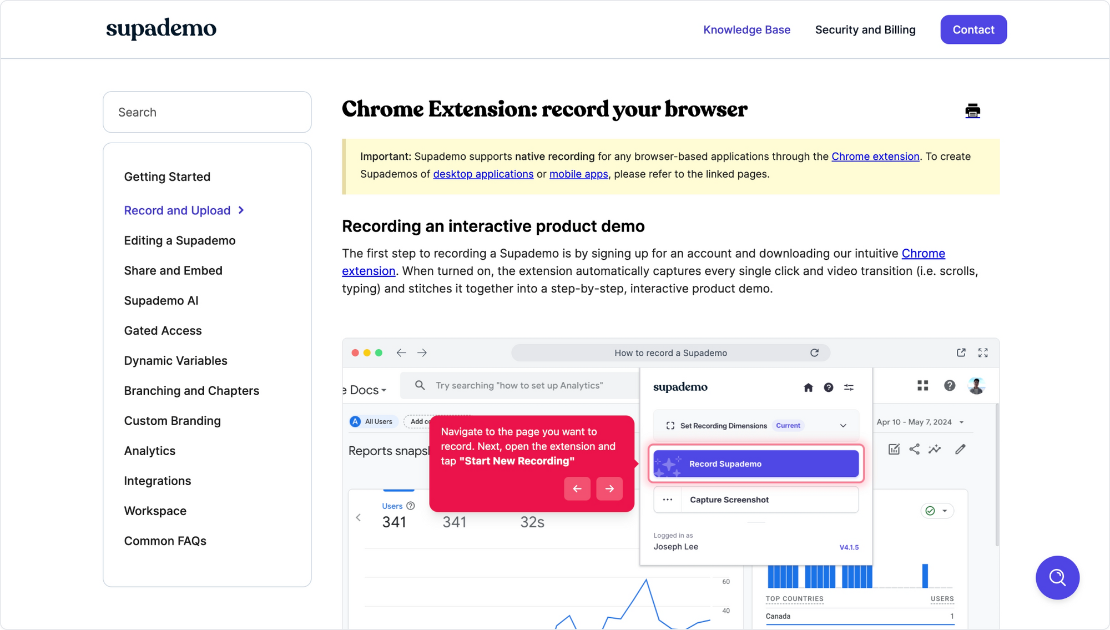Click the customize report chart icon
This screenshot has width=1110, height=630.
click(894, 449)
